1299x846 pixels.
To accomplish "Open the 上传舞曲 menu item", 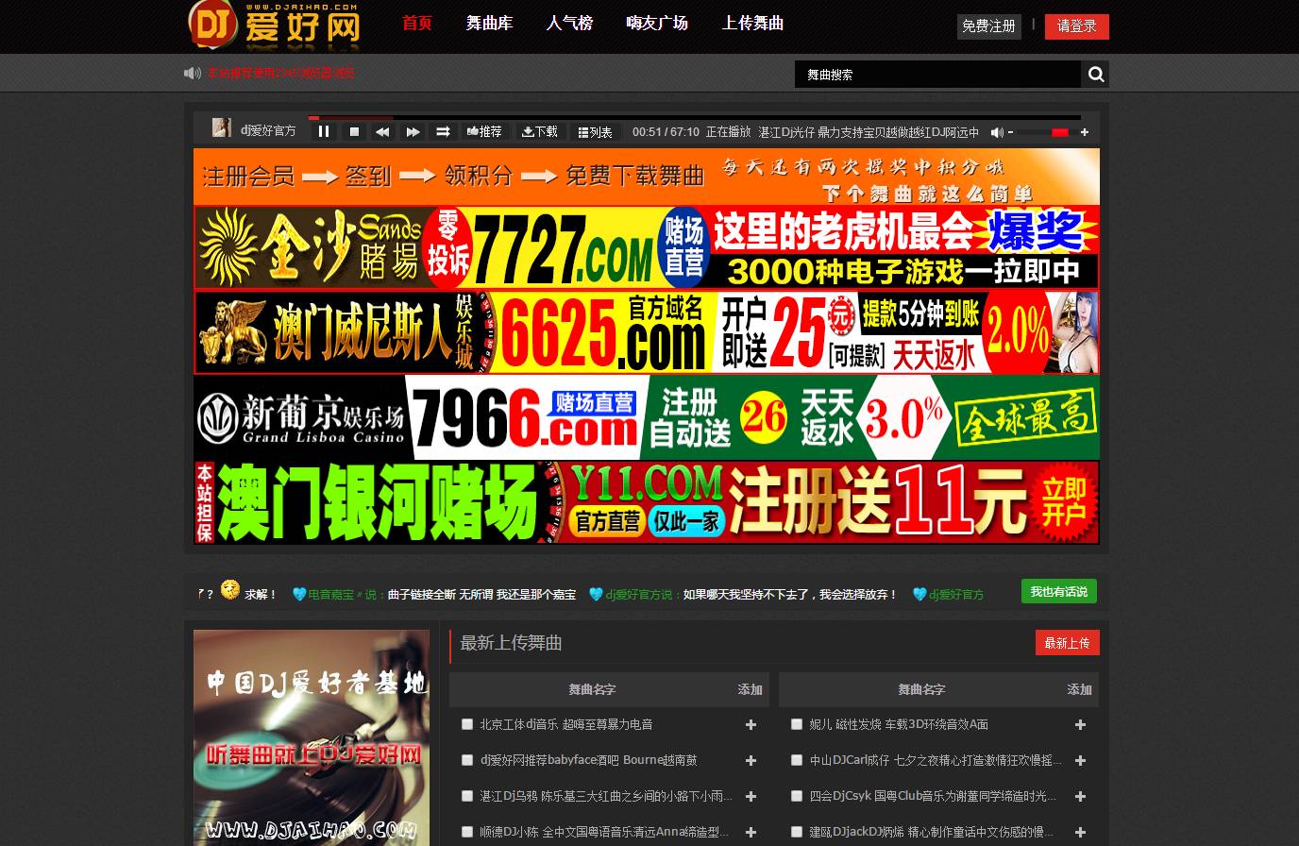I will pyautogui.click(x=752, y=23).
